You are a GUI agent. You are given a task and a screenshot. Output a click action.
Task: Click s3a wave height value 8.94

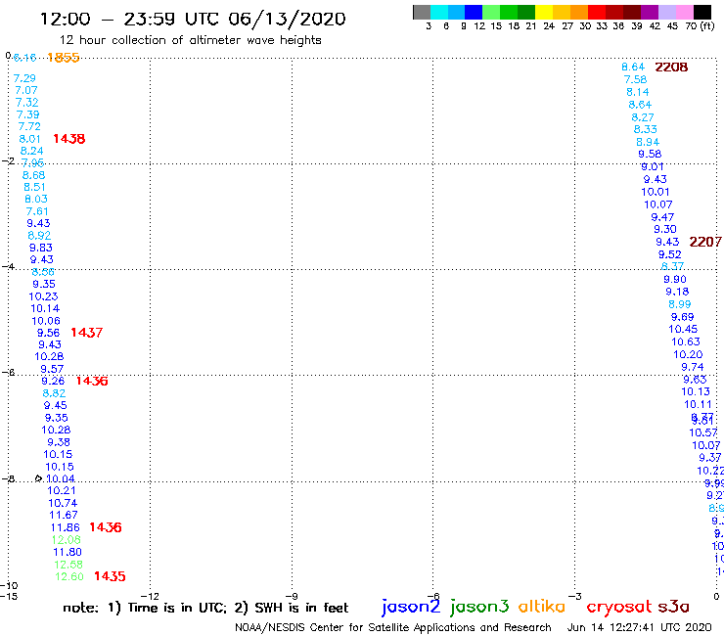pyautogui.click(x=648, y=142)
